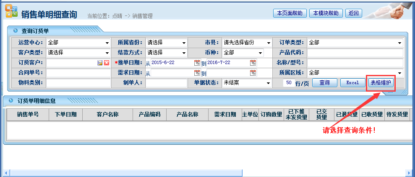Viewport: 415px width, 177px height.
Task: Open calendar for 需求日期 start date
Action: (197, 73)
